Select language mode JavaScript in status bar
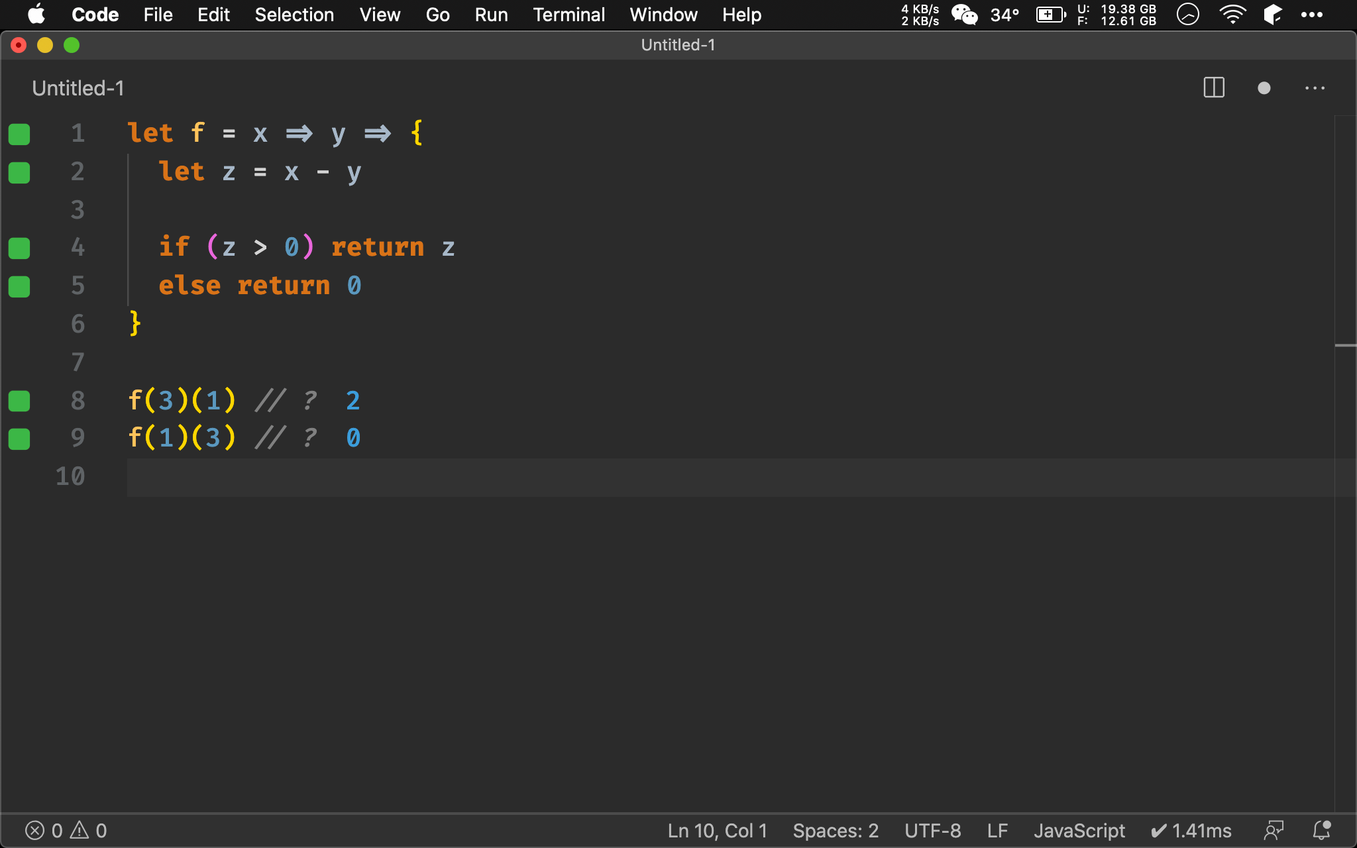This screenshot has height=848, width=1357. coord(1079,830)
